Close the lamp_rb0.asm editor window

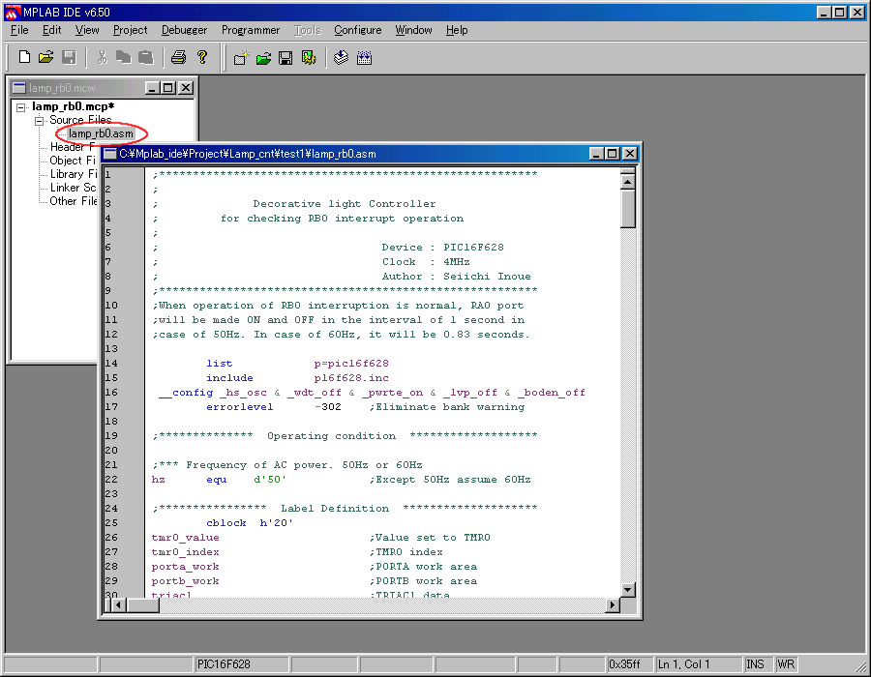(x=629, y=154)
